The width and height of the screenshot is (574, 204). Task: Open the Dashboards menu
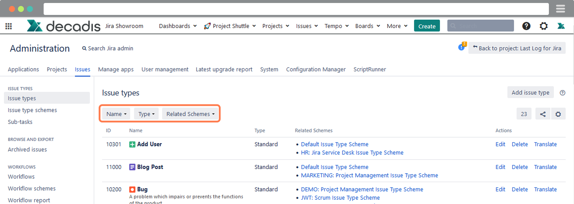pyautogui.click(x=178, y=26)
